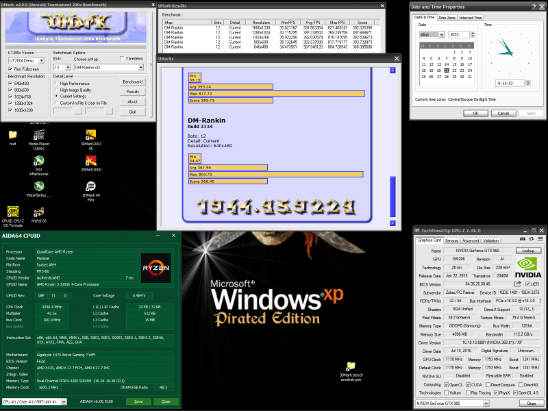This screenshot has width=548, height=411.
Task: Click the Results button in UMark
Action: [x=132, y=92]
